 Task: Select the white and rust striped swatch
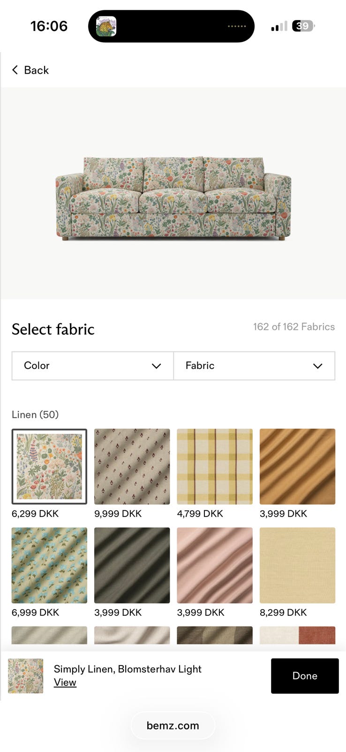pyautogui.click(x=297, y=635)
